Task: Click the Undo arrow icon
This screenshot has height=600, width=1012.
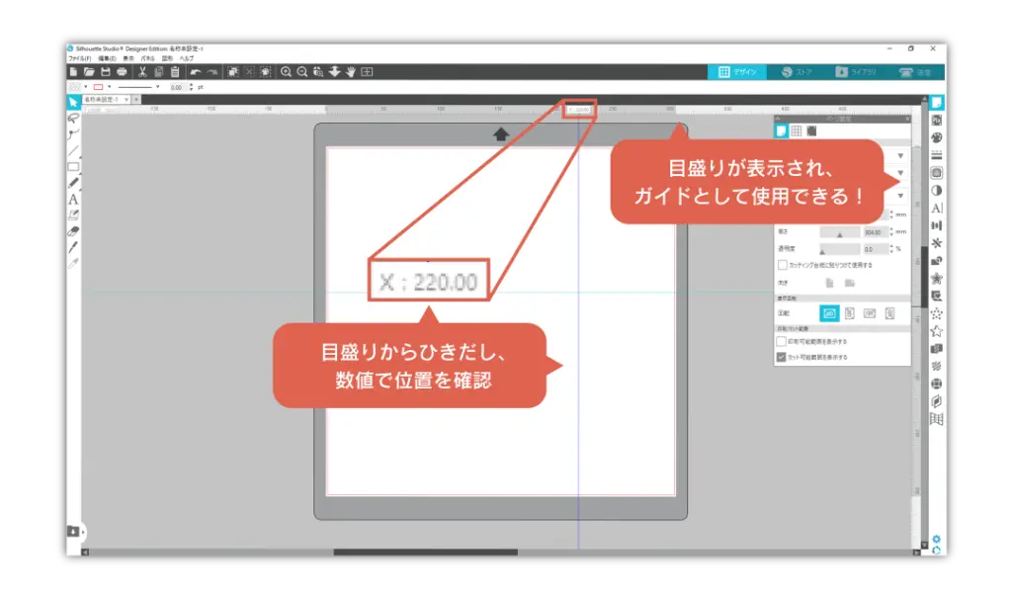Action: click(195, 72)
